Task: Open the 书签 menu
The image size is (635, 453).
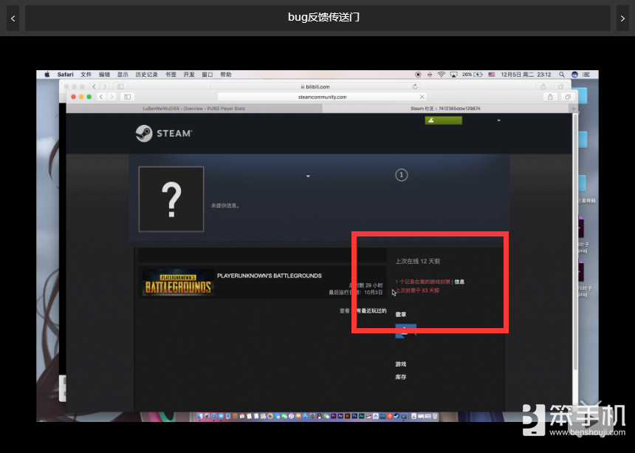Action: (171, 75)
